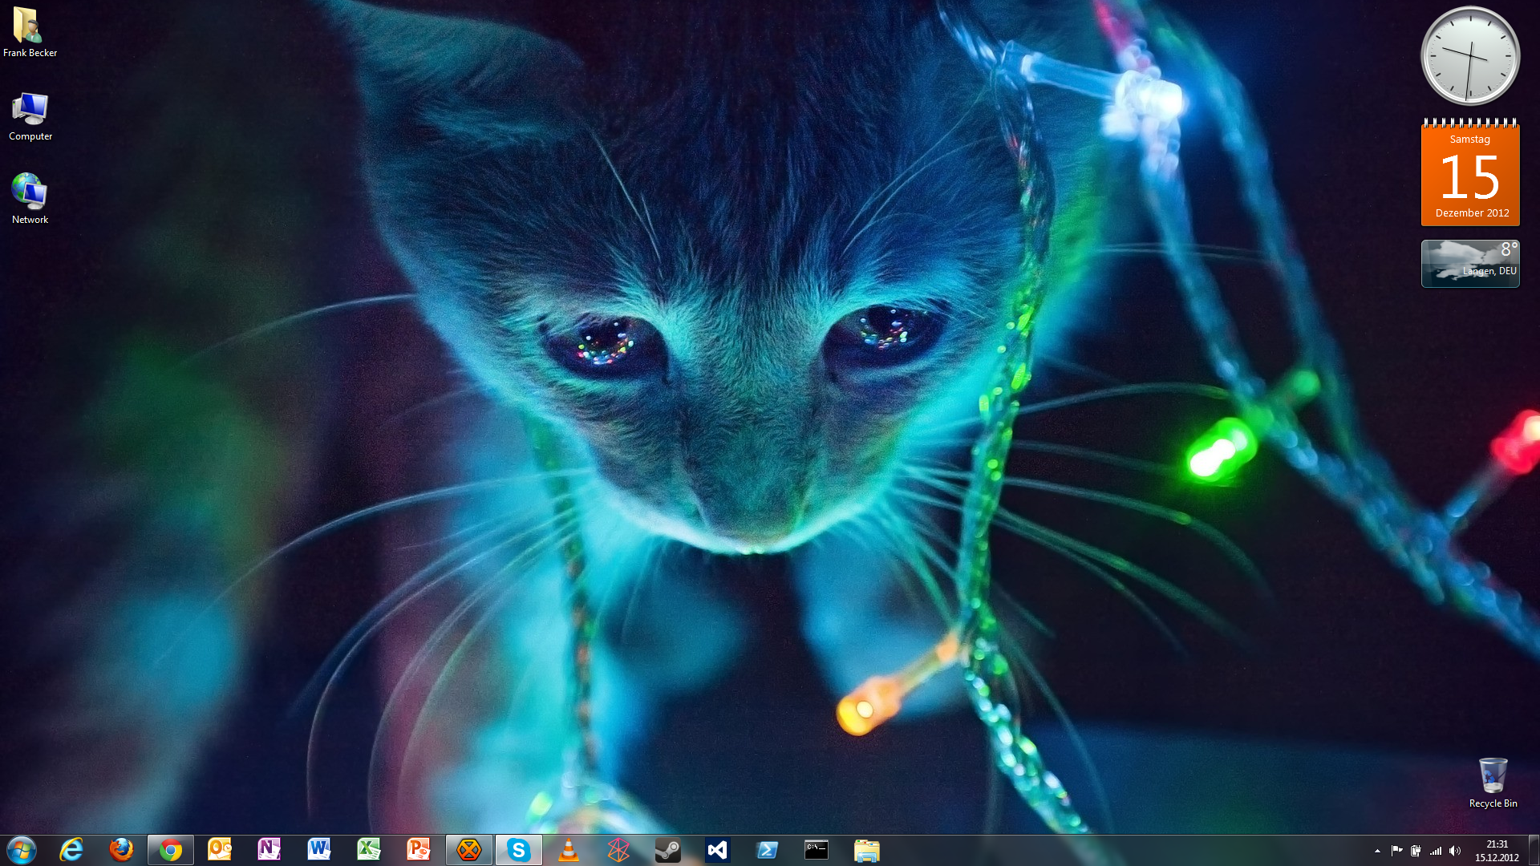
Task: Expand hidden system tray icons
Action: coord(1377,851)
